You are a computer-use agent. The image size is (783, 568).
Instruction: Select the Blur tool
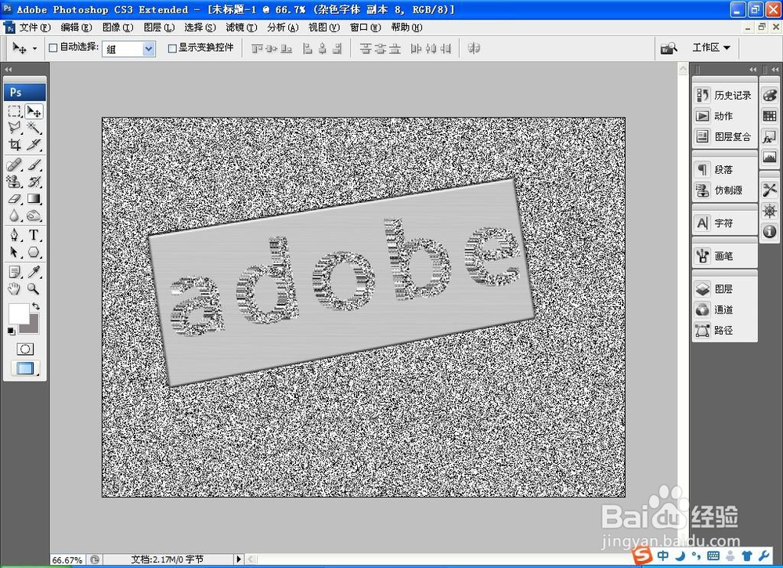coord(14,215)
